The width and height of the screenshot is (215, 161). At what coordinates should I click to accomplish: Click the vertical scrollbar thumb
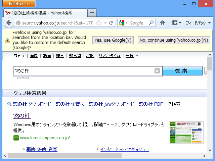(x=210, y=64)
